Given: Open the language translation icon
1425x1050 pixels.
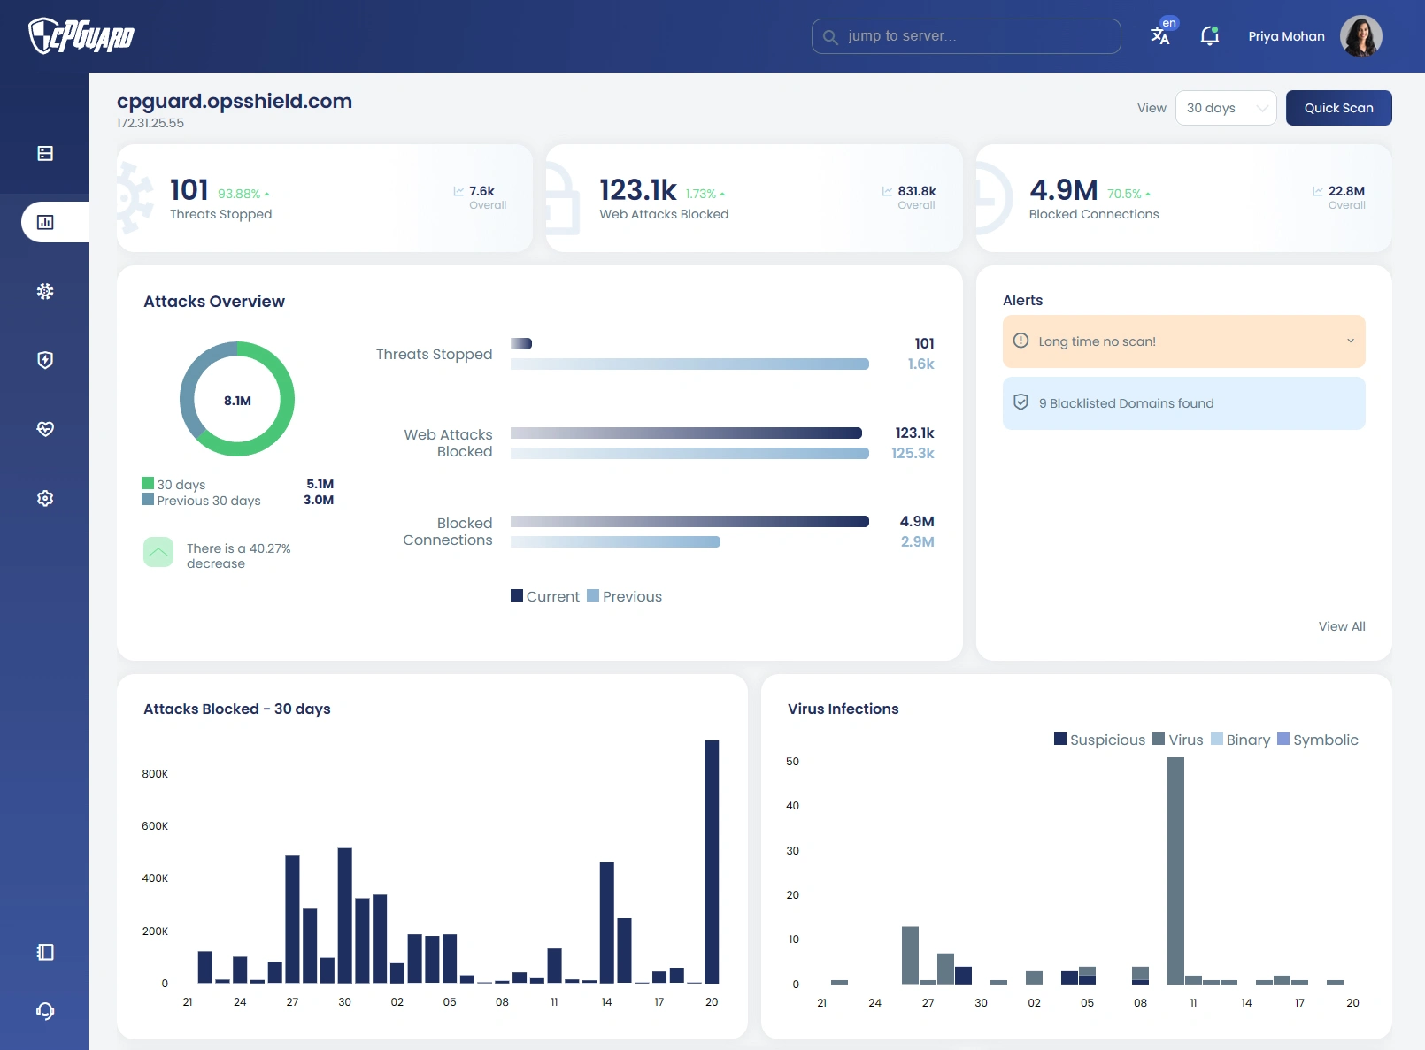Looking at the screenshot, I should pos(1160,35).
